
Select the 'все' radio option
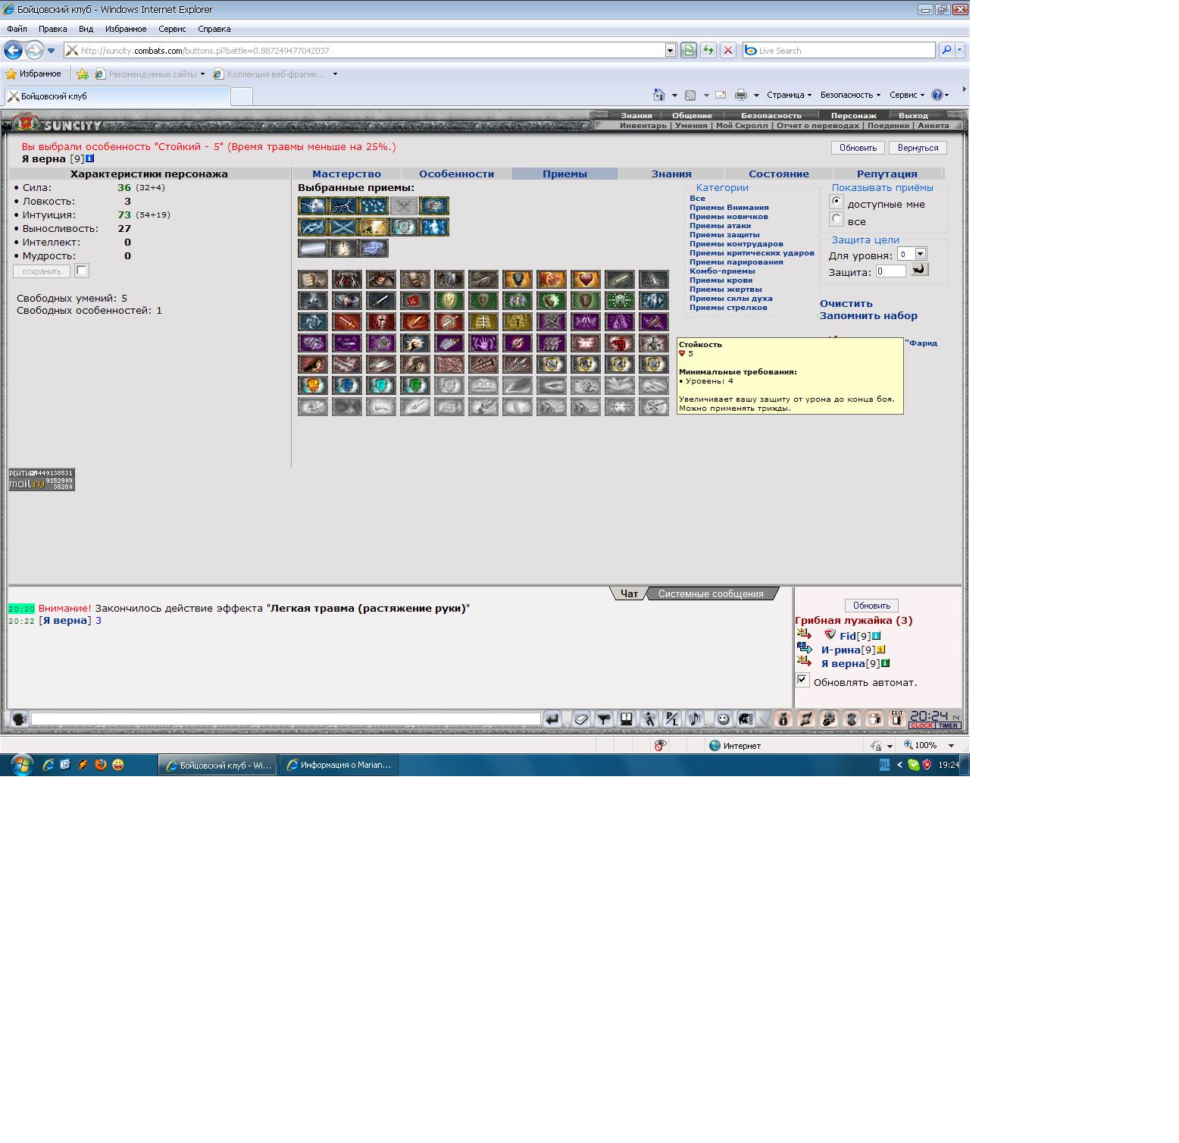837,219
